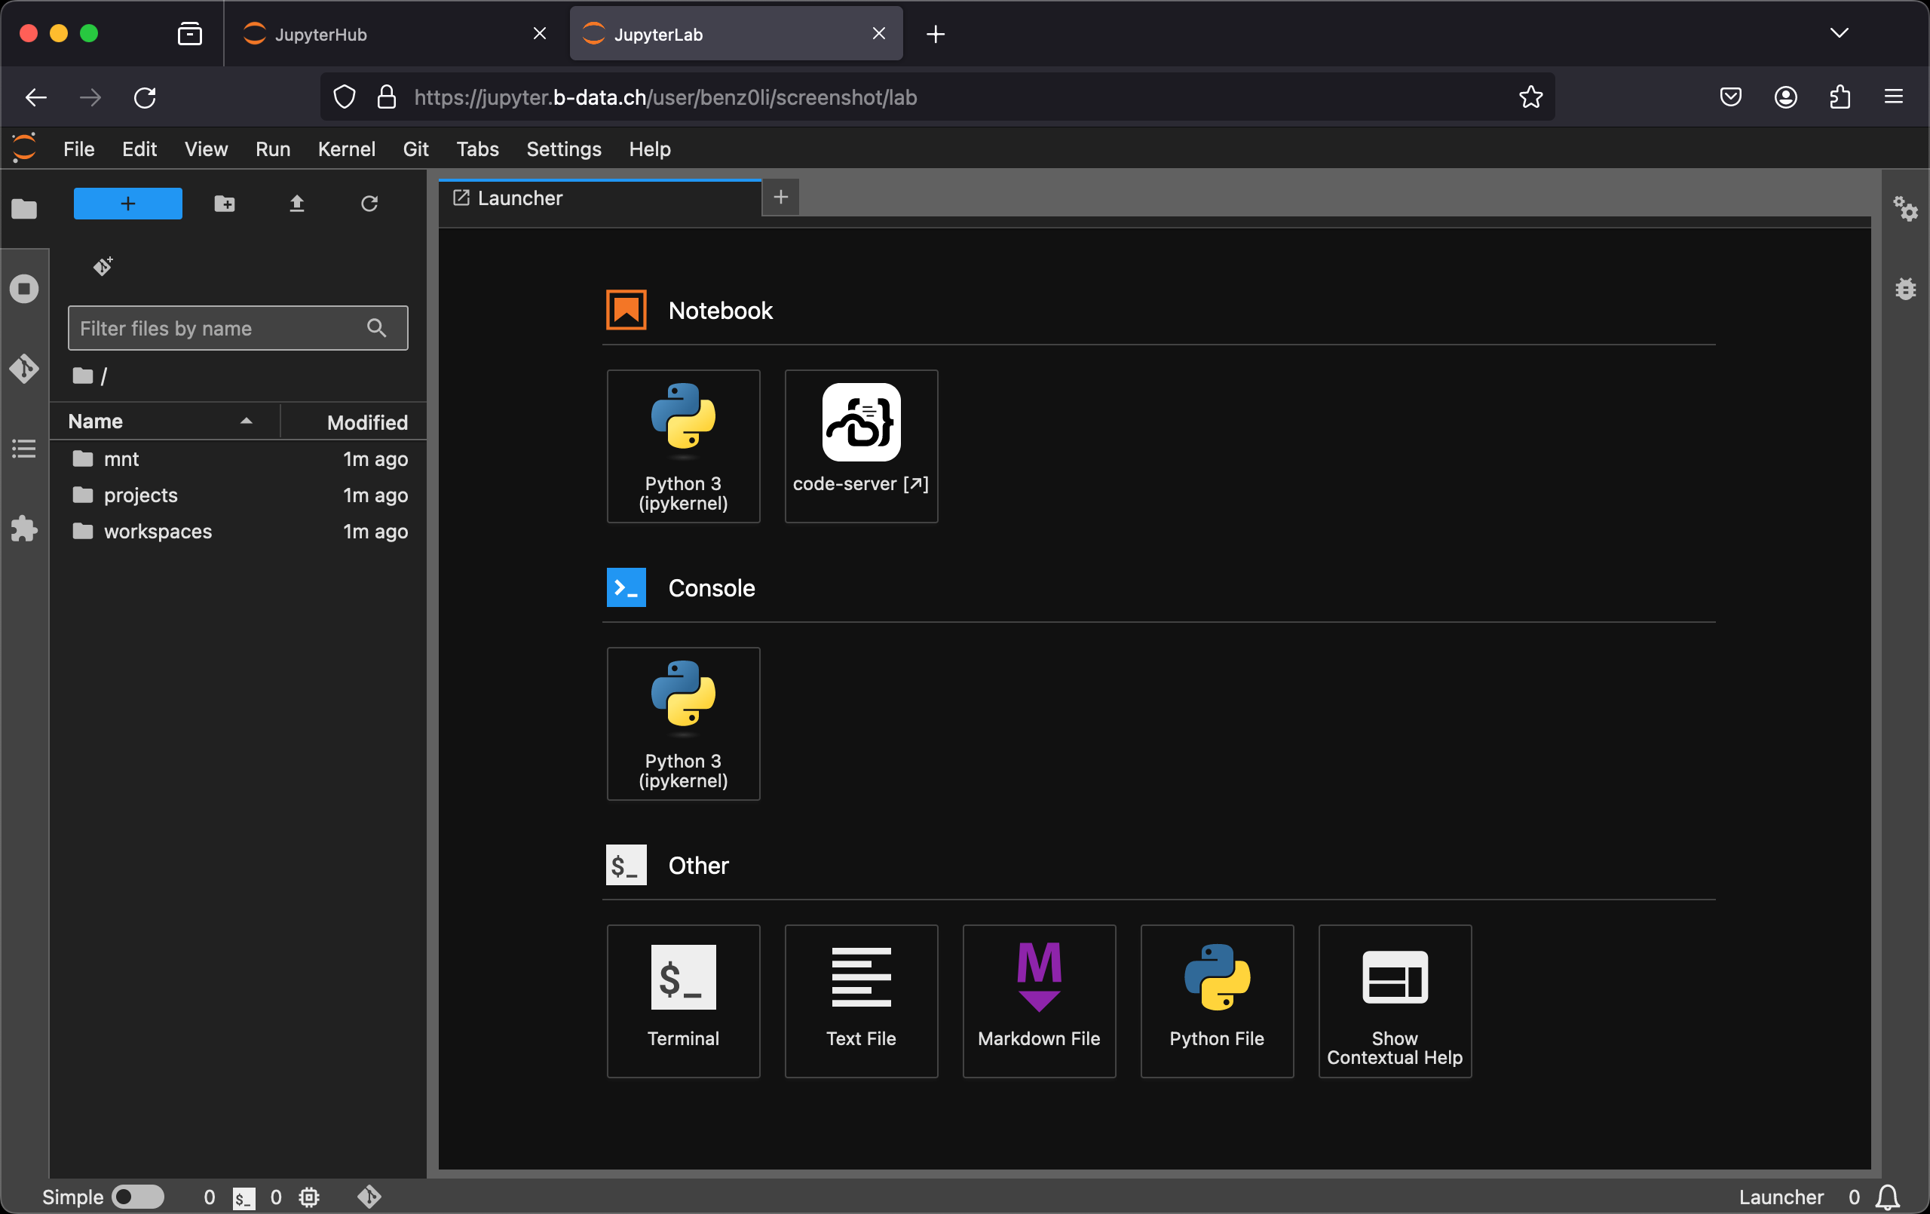Open the Git panel in the left sidebar
The width and height of the screenshot is (1930, 1214).
(x=24, y=369)
